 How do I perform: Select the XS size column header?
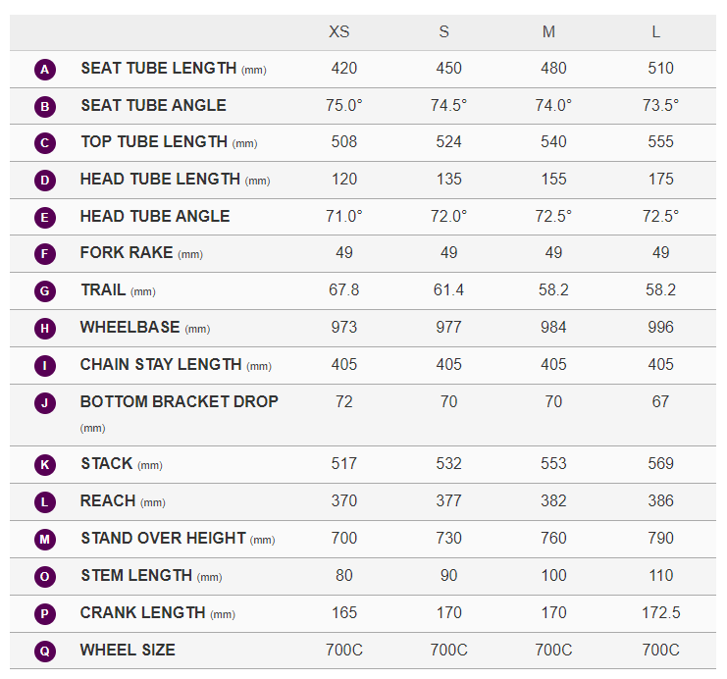(338, 32)
